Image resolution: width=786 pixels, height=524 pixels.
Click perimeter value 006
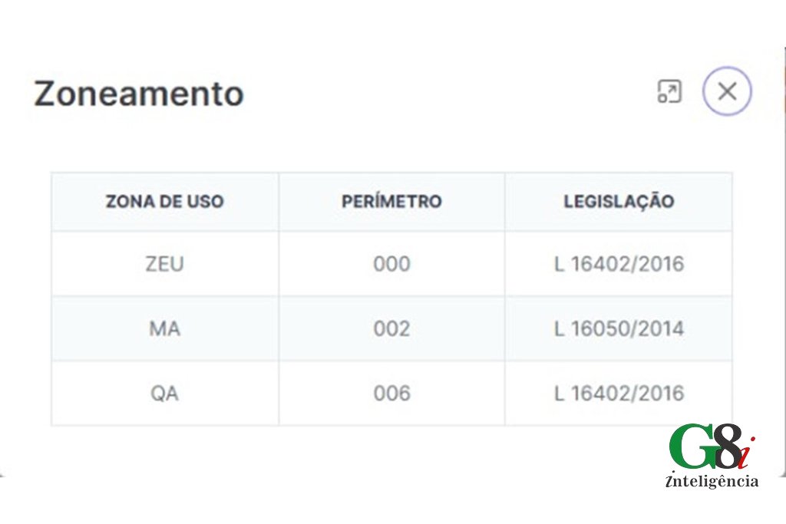(x=391, y=394)
